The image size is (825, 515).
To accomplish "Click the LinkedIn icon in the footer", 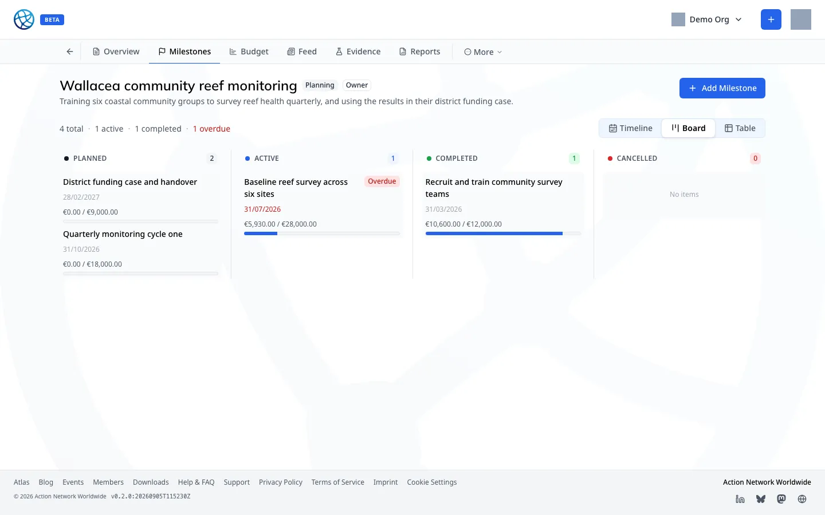I will [740, 499].
